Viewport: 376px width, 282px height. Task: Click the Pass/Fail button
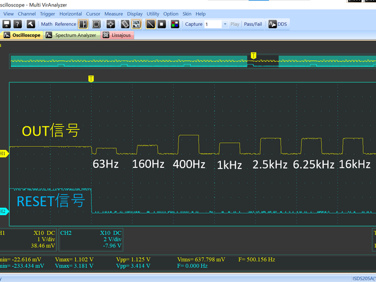253,24
